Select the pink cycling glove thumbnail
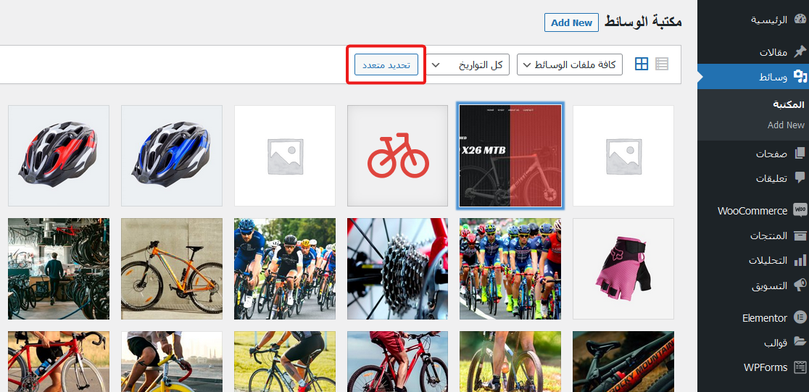The image size is (809, 392). [x=623, y=269]
